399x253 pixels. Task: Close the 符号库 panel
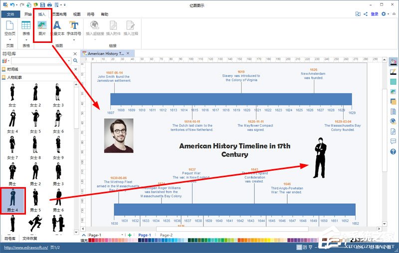75,54
